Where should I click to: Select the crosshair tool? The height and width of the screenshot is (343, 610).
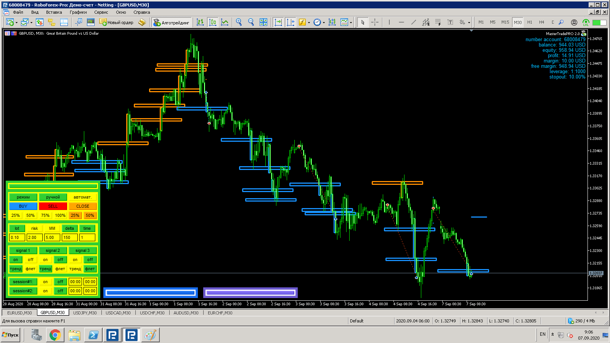(x=375, y=22)
